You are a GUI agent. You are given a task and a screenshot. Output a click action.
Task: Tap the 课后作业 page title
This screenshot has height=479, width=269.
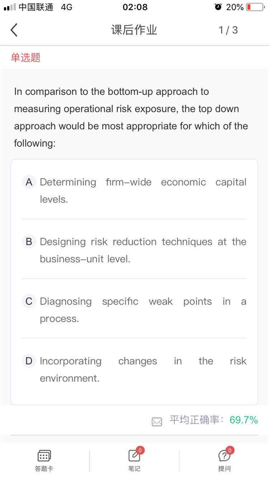134,30
